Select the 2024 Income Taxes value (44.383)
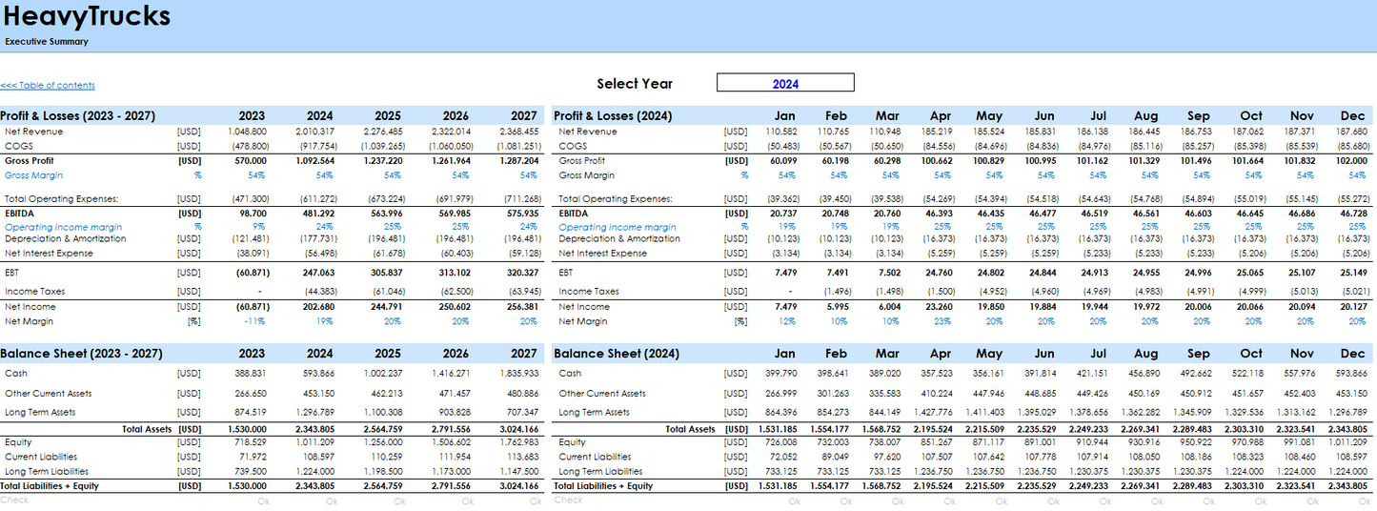Viewport: 1377px width, 511px height. point(319,292)
